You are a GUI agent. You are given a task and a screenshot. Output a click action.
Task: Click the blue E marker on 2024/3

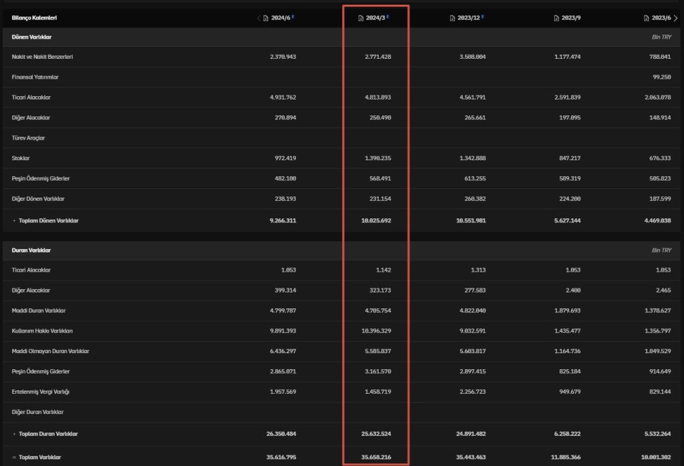(388, 17)
